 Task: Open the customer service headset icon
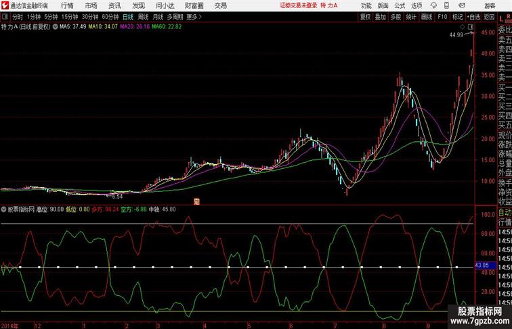point(433,5)
